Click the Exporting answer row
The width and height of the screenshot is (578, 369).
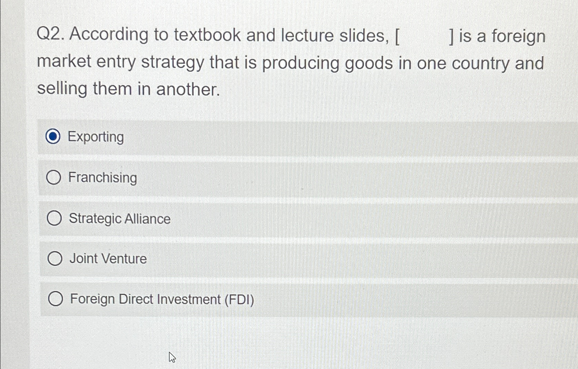pyautogui.click(x=240, y=137)
